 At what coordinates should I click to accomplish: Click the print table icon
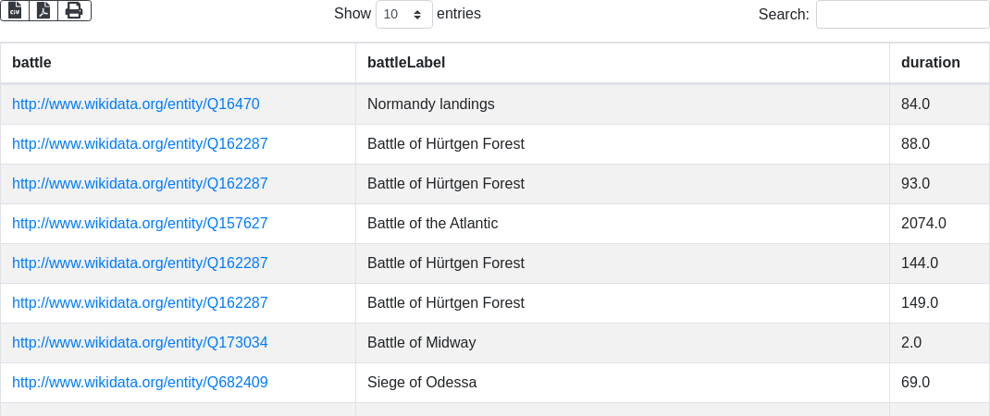[74, 10]
